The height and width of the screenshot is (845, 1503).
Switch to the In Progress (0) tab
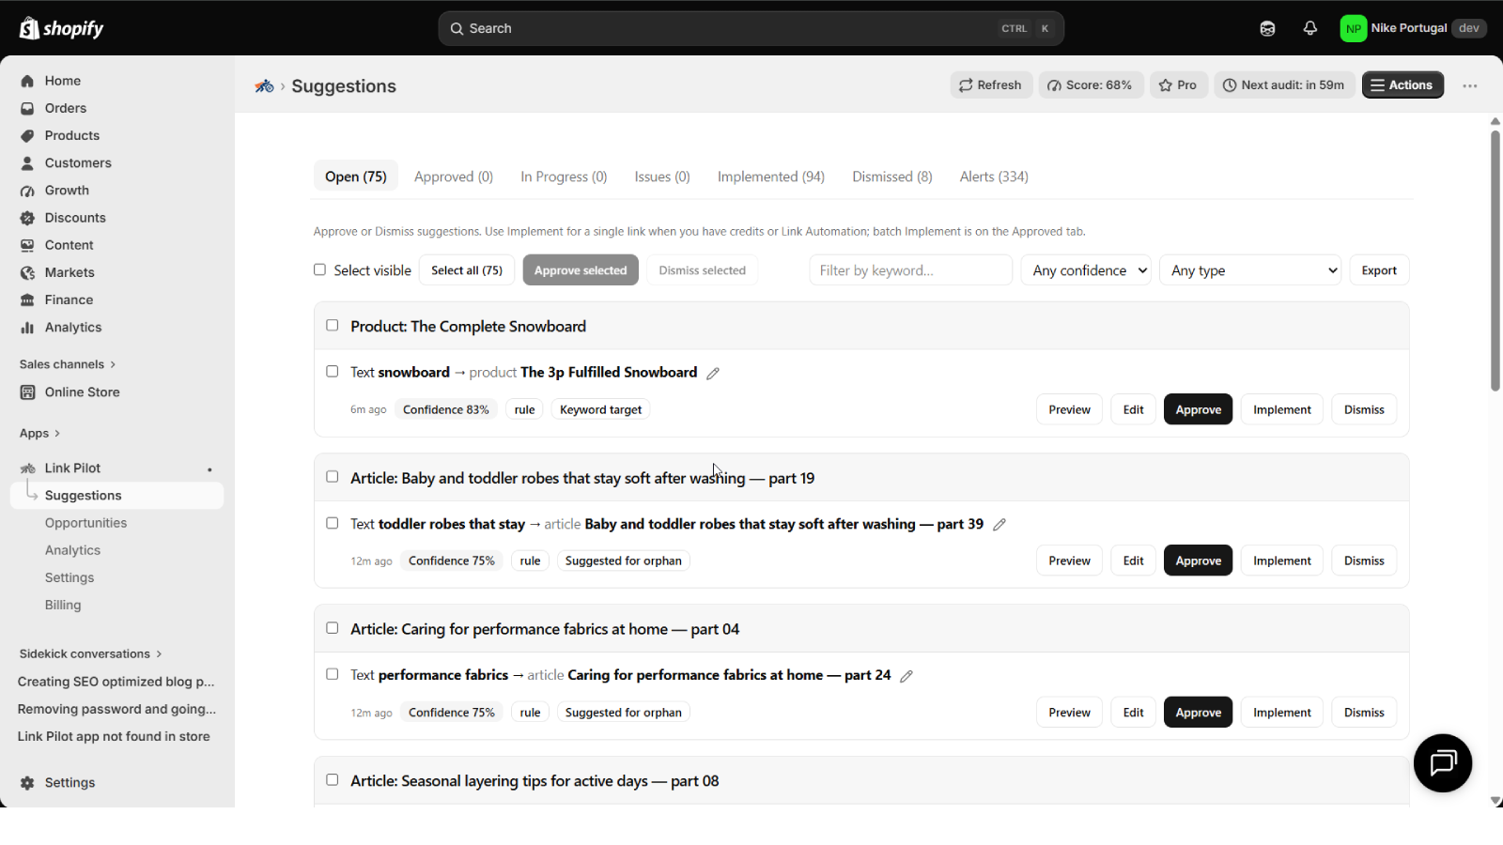(564, 177)
